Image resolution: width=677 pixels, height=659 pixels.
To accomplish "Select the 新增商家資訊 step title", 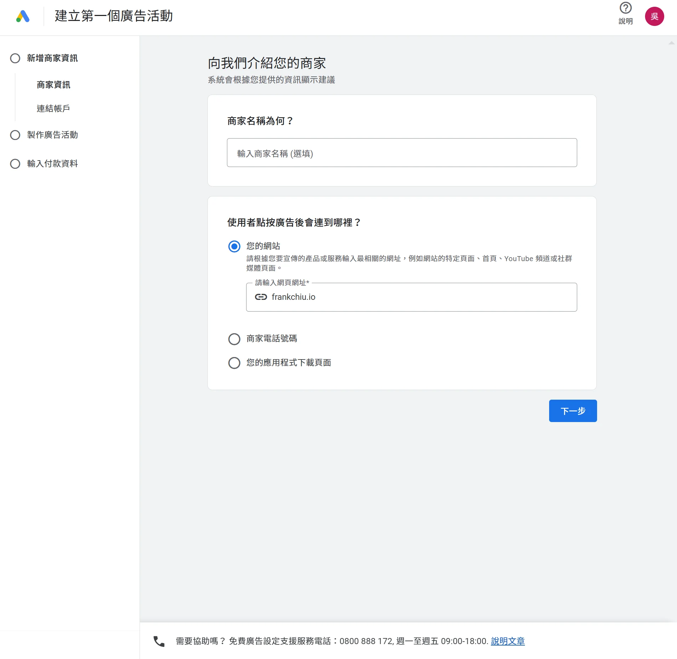I will click(53, 58).
